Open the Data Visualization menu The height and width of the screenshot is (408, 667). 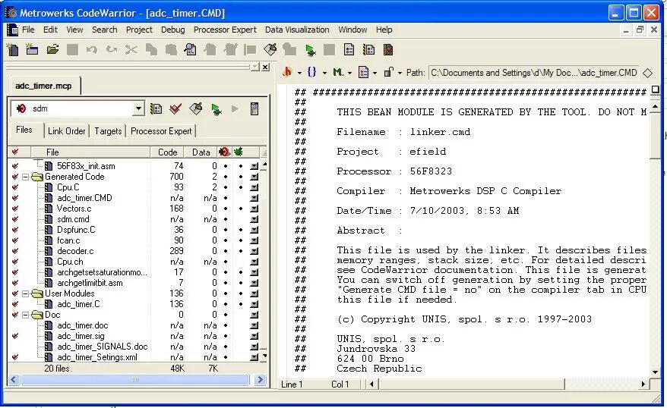pos(297,30)
